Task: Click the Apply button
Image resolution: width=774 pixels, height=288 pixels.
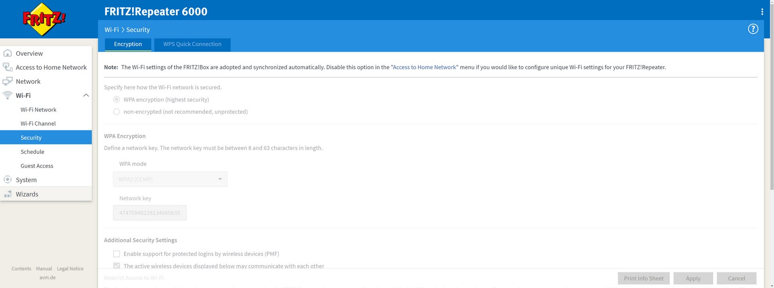Action: pos(693,278)
